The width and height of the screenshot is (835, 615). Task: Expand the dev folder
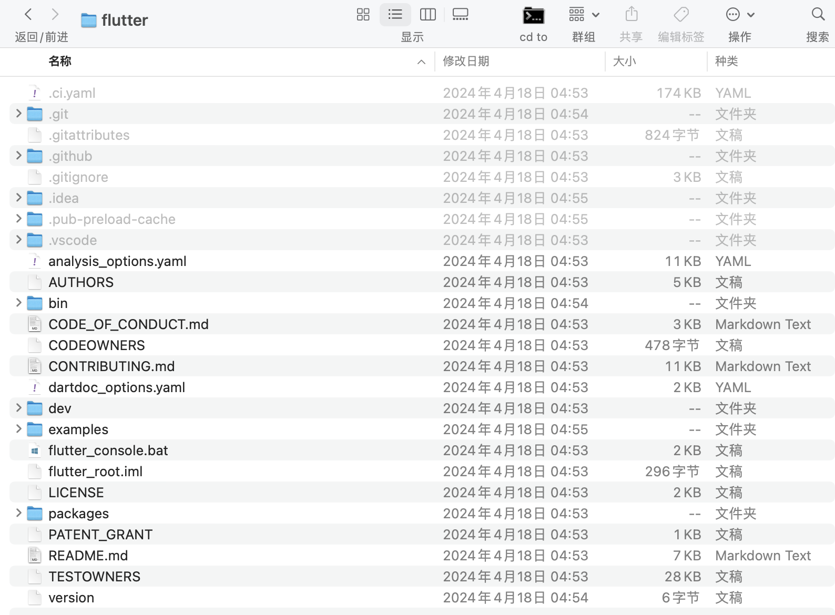(x=19, y=408)
